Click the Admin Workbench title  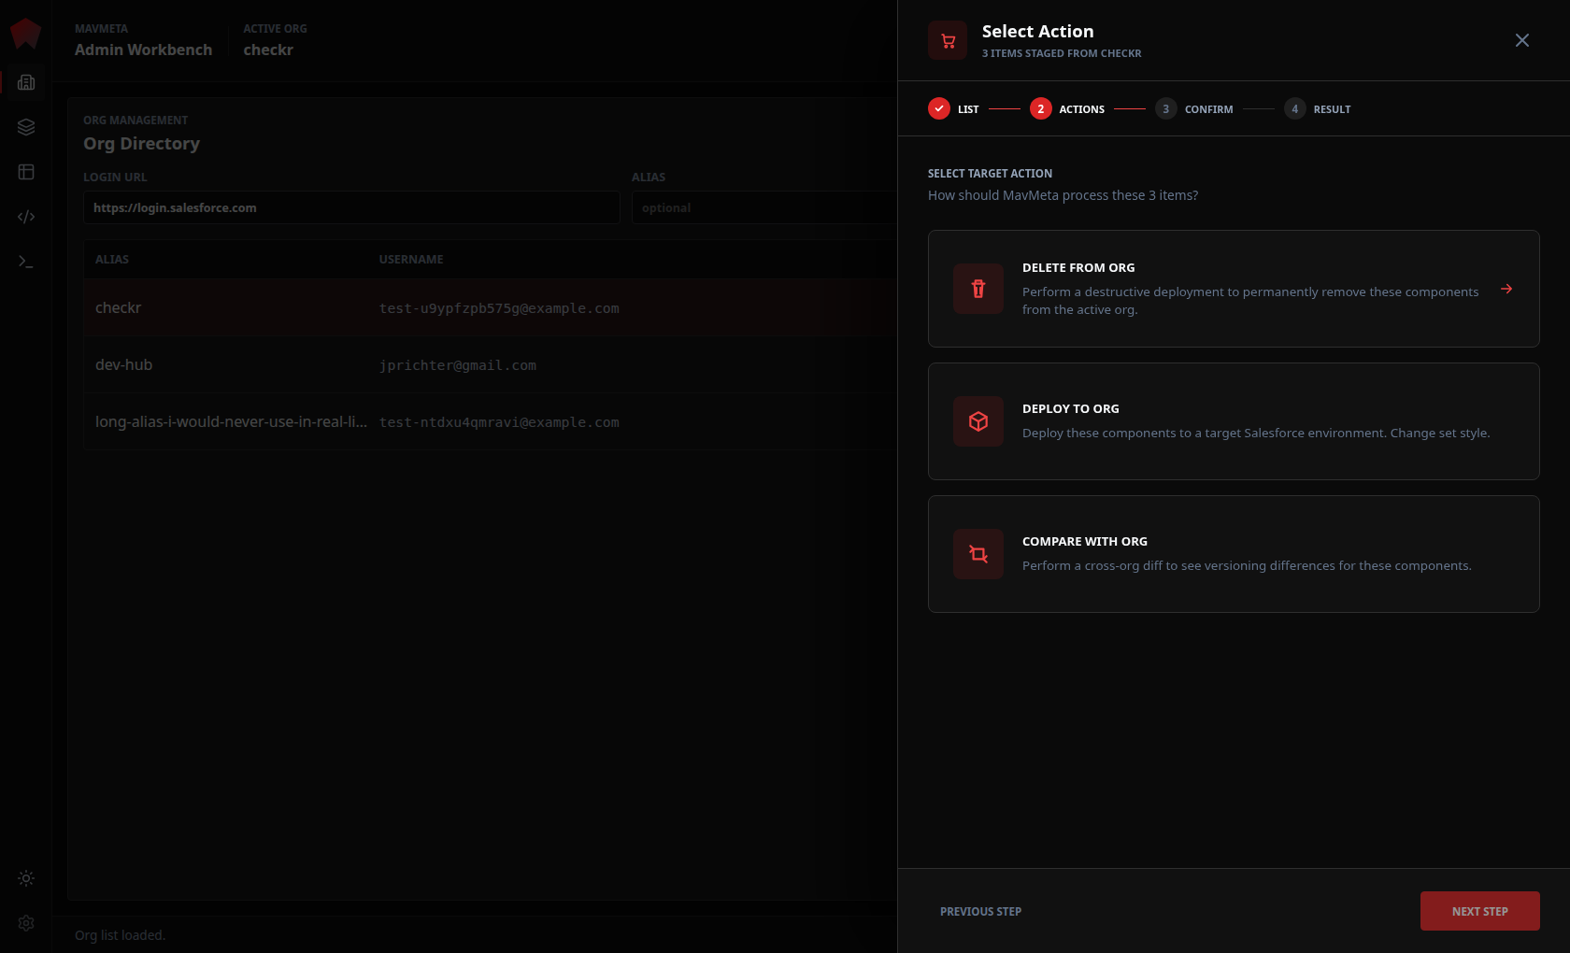pos(143,50)
